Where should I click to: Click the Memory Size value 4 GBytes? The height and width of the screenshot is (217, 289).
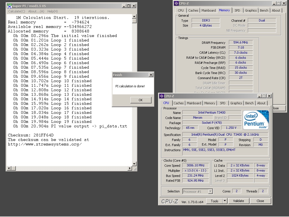tap(206, 25)
